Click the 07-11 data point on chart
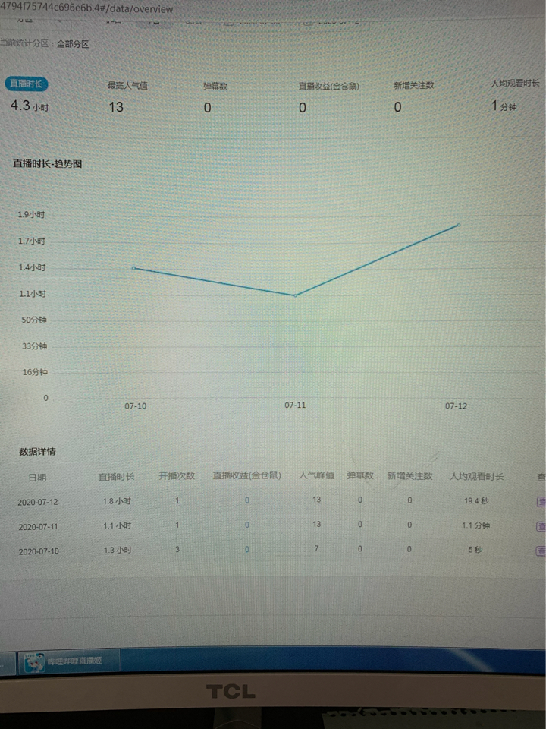The height and width of the screenshot is (729, 546). point(296,295)
